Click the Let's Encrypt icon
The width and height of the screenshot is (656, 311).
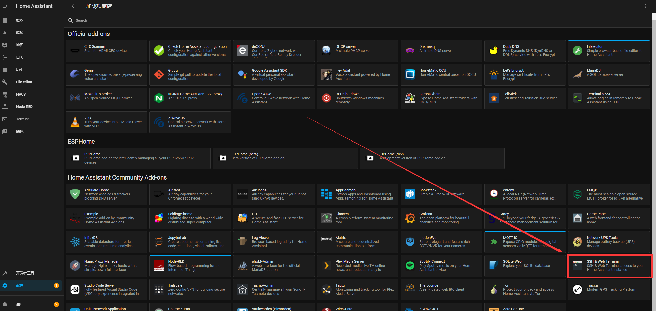point(494,74)
